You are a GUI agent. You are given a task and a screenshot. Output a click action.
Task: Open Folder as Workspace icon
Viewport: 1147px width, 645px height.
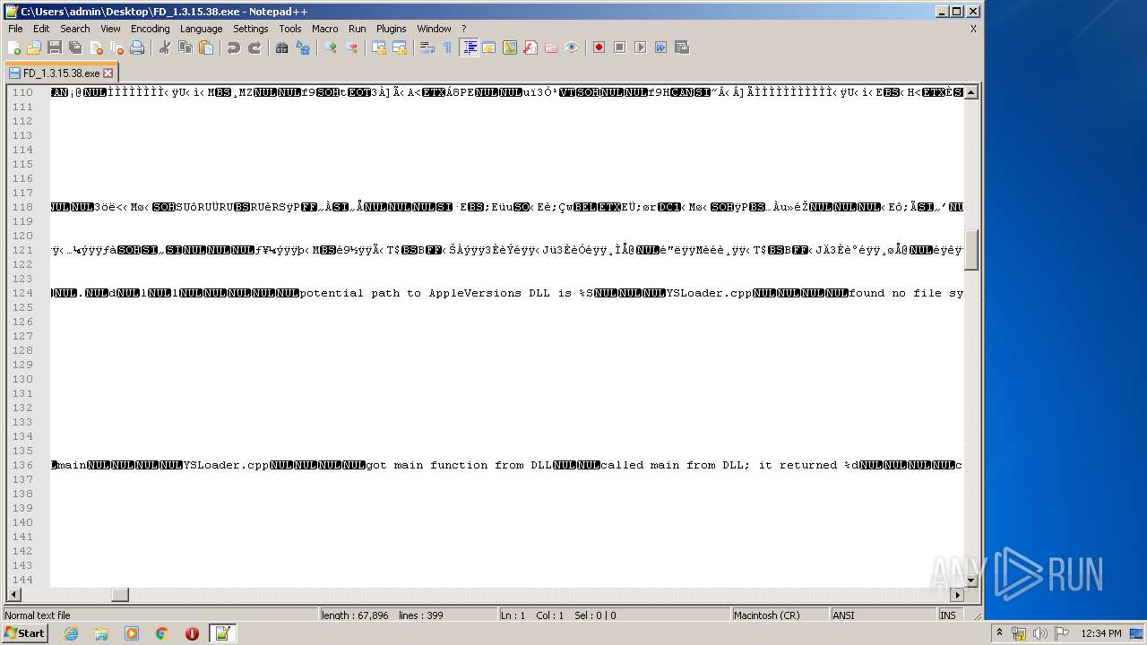551,47
